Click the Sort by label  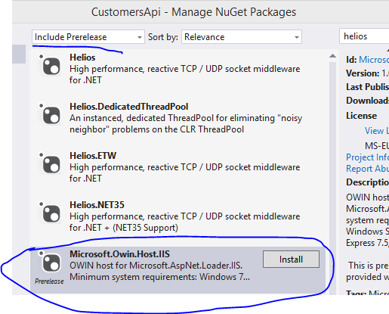163,37
